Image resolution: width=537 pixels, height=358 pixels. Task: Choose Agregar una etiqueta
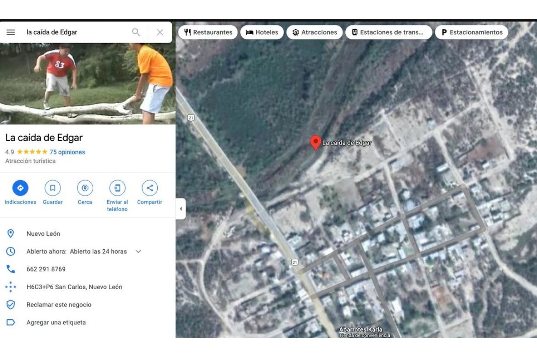56,322
